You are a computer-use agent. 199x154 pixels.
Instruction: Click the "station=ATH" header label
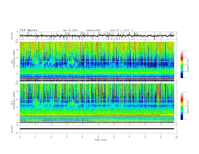(93, 30)
